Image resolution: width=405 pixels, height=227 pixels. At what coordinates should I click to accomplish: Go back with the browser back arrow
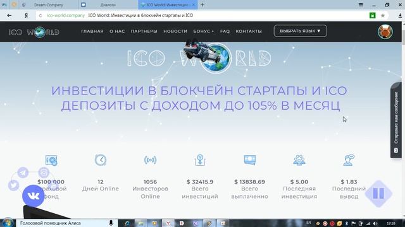coord(9,15)
